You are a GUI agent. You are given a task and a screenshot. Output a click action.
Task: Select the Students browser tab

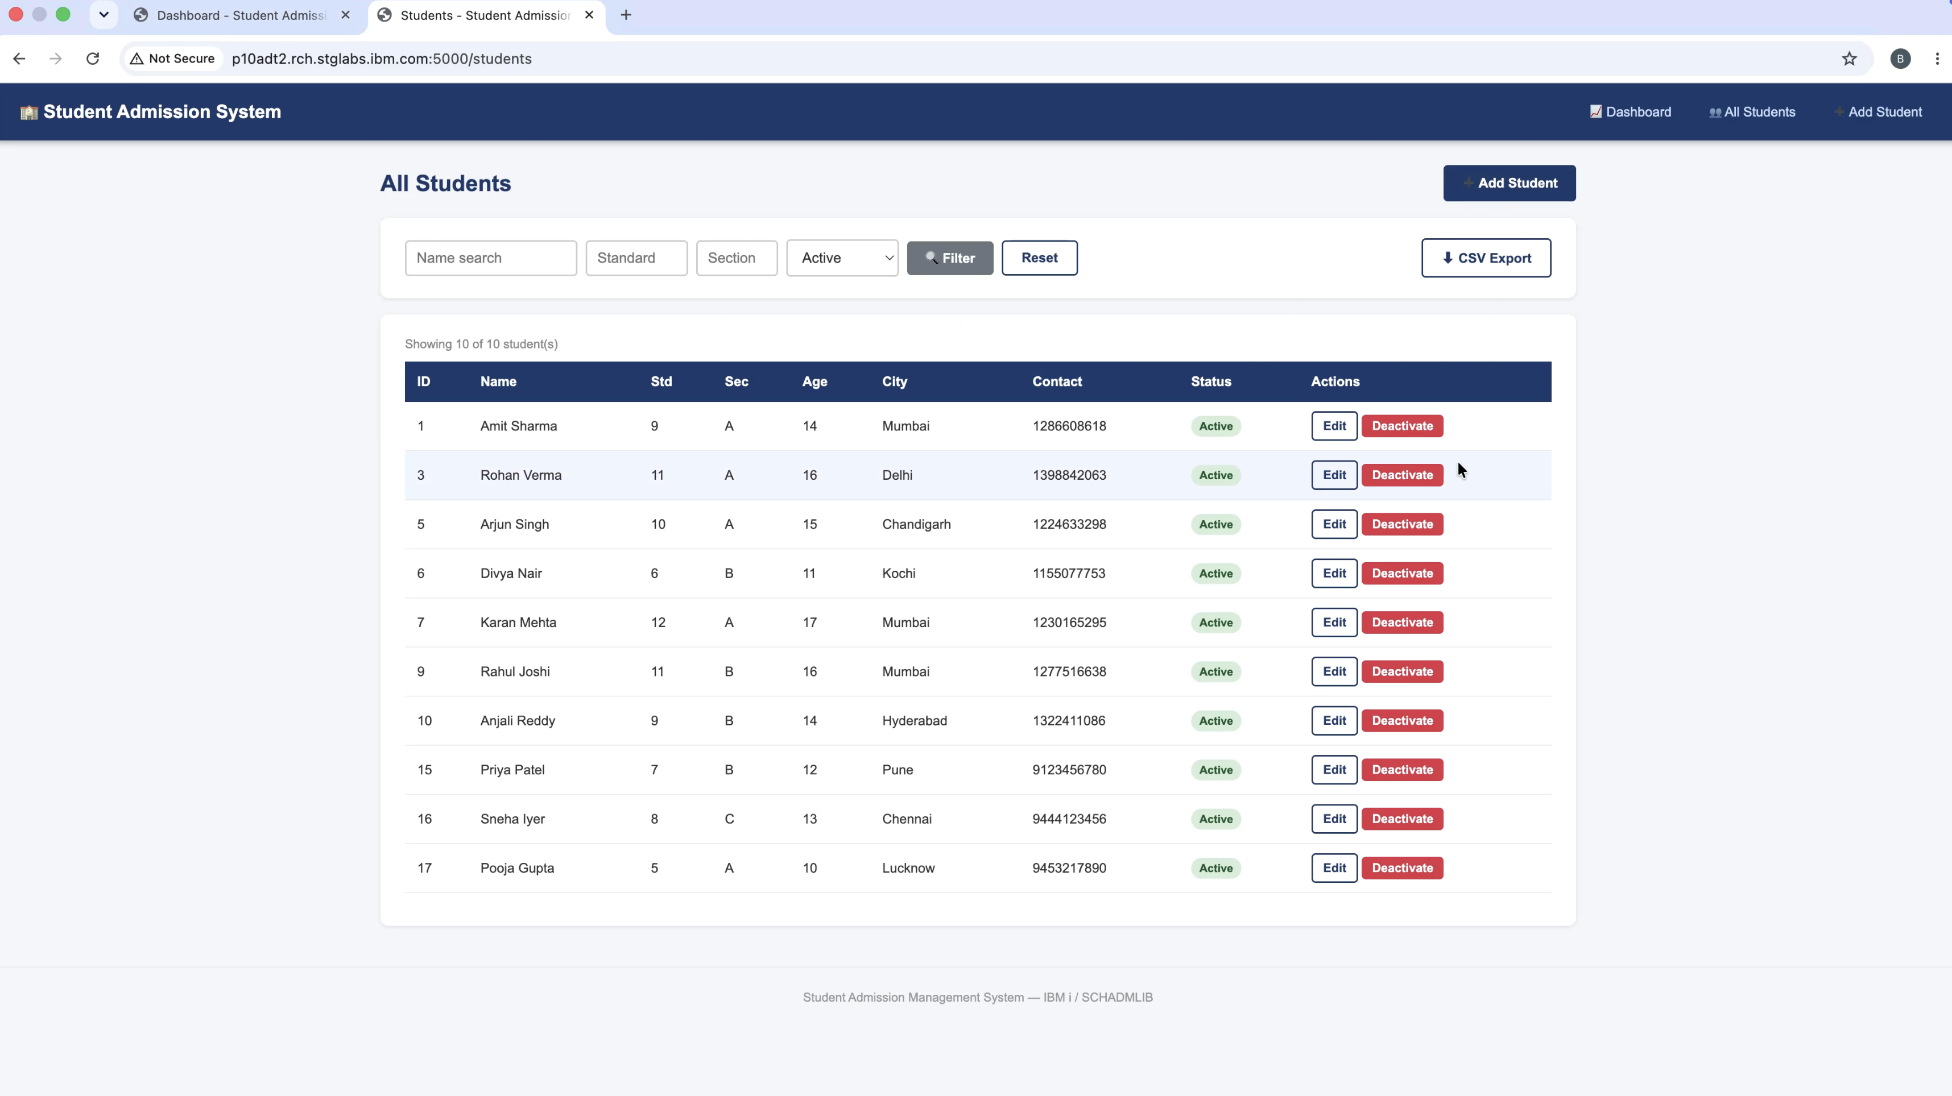485,15
